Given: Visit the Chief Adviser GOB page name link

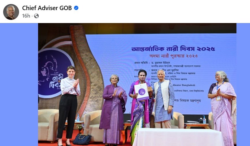Looking at the screenshot, I should (47, 8).
